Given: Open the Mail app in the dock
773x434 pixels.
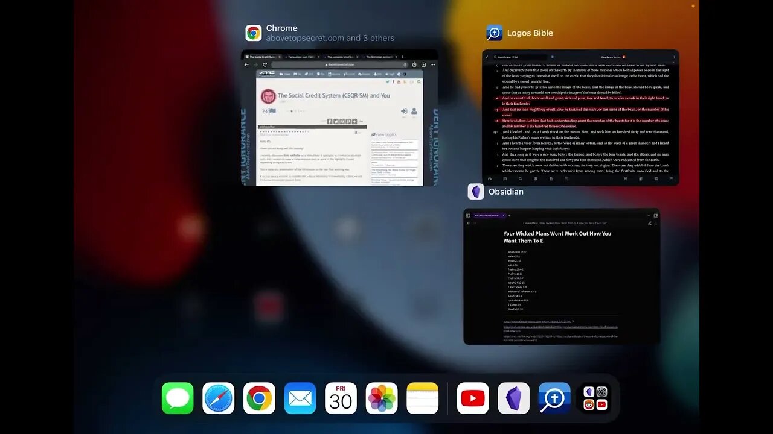Looking at the screenshot, I should (300, 398).
